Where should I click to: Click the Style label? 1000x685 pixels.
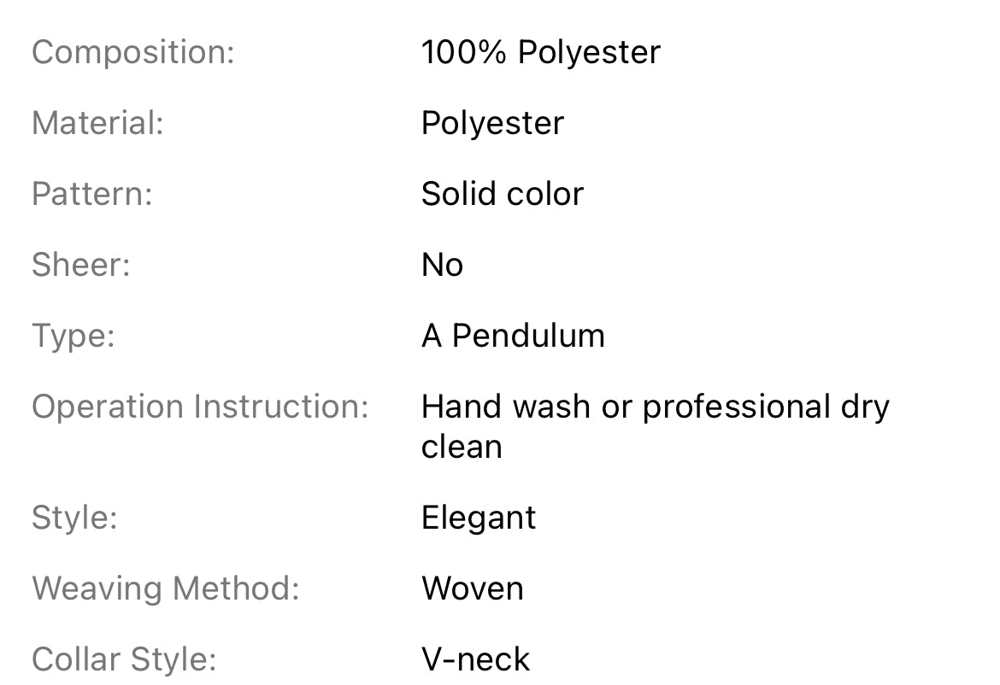[74, 518]
